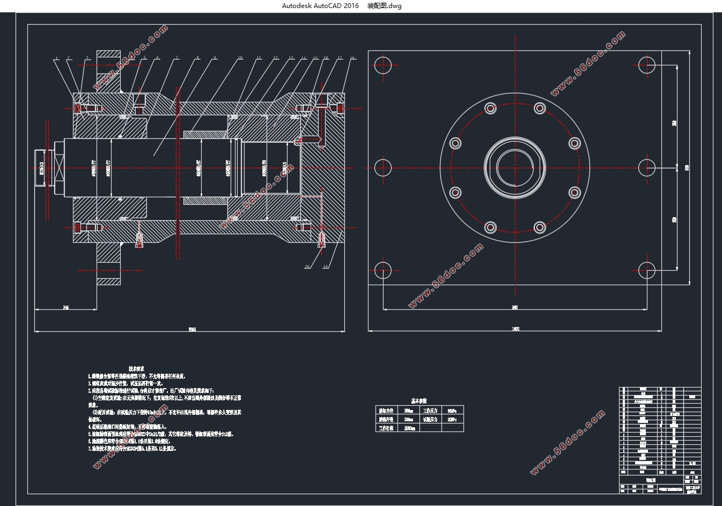Select the bottom-left corner mounting hole
This screenshot has height=506, width=722.
tap(383, 271)
